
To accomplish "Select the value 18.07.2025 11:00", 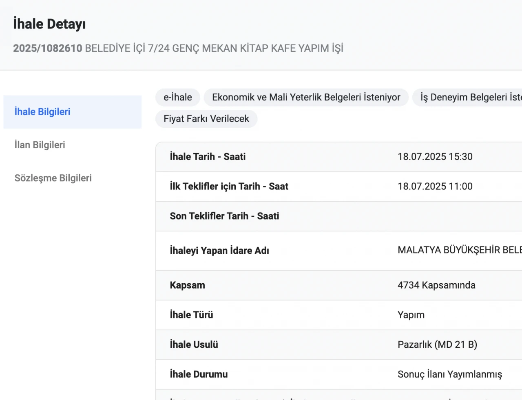I will pyautogui.click(x=435, y=187).
